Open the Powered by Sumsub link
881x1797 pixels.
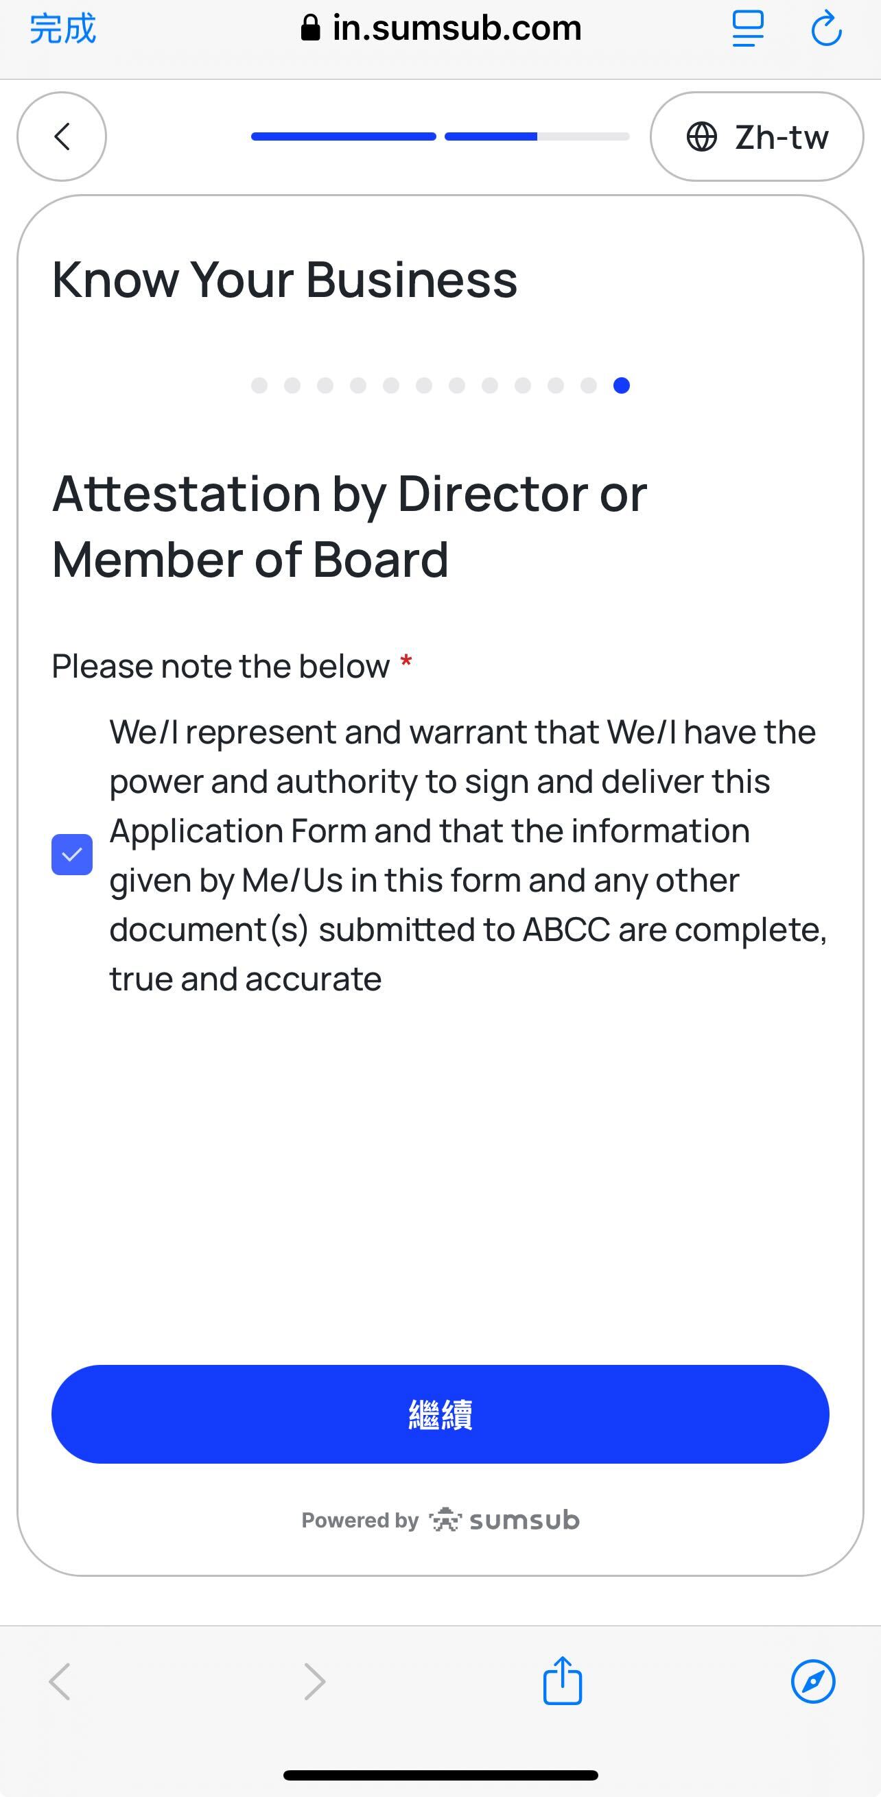(x=441, y=1520)
